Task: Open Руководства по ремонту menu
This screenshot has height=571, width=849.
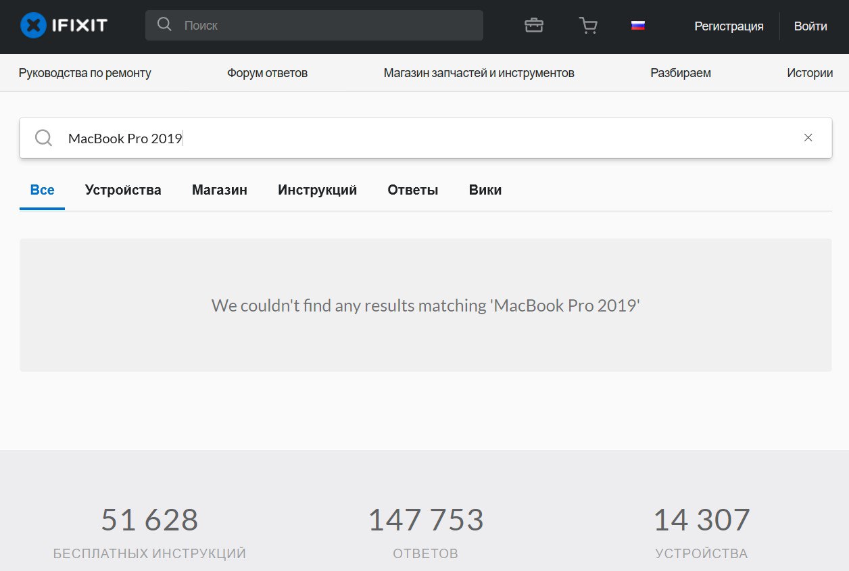Action: [85, 73]
